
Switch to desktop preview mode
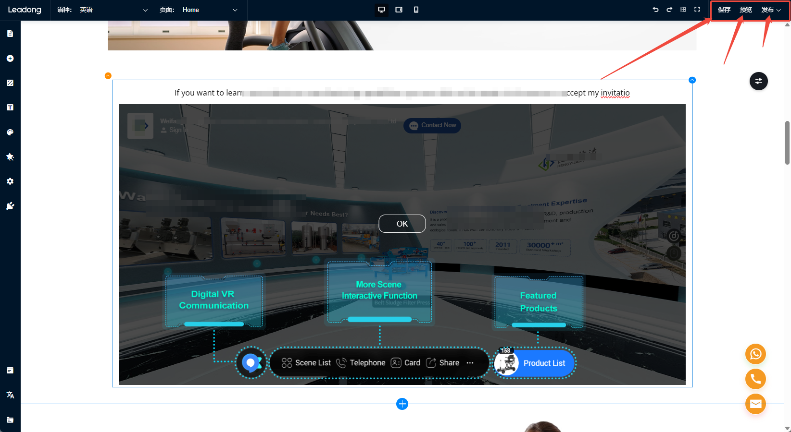(x=381, y=10)
